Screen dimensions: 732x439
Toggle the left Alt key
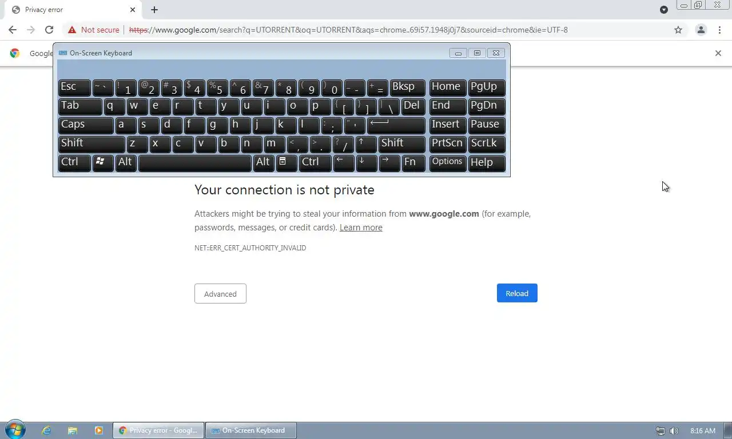click(x=126, y=163)
